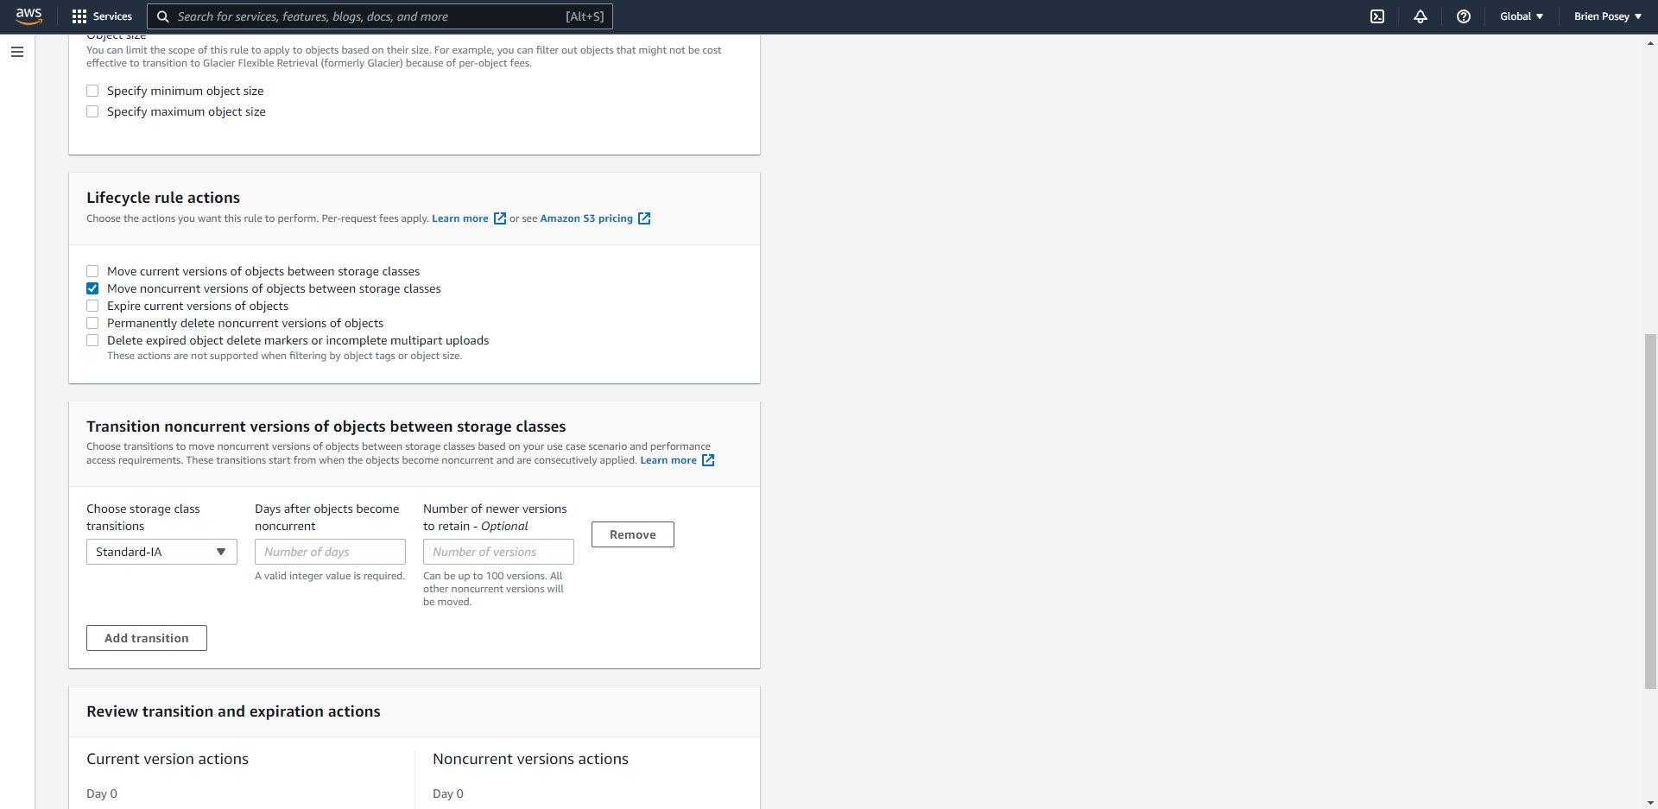Enable Specify minimum object size
This screenshot has height=809, width=1658.
[92, 91]
